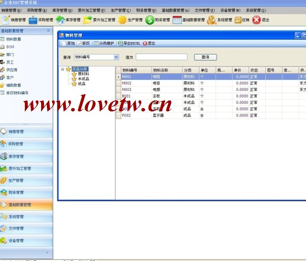This screenshot has height=261, width=306.
Task: Open the 物料编号 query dropdown
Action: pos(116,57)
